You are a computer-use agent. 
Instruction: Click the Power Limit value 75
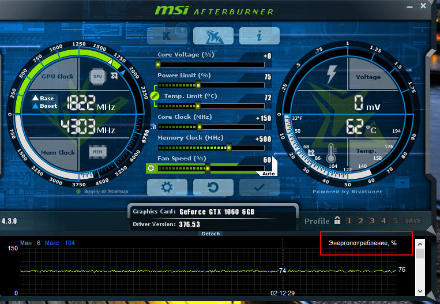(x=268, y=77)
